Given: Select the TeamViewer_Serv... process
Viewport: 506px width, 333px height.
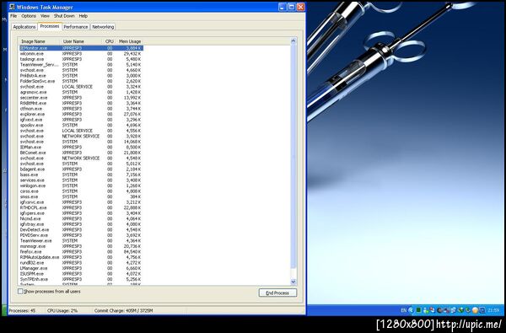Looking at the screenshot, I should 81,65.
